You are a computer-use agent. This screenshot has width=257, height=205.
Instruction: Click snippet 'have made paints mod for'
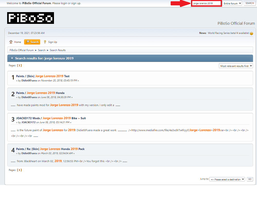pos(33,105)
